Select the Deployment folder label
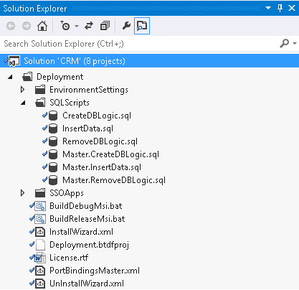Image resolution: width=299 pixels, height=290 pixels. (x=60, y=77)
